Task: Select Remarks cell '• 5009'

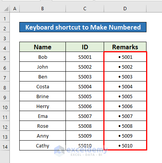Action: pos(125,136)
